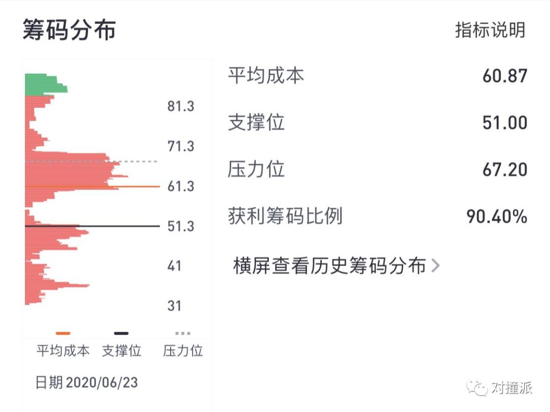Click the support level value 51.00
The image size is (550, 412).
[x=504, y=123]
